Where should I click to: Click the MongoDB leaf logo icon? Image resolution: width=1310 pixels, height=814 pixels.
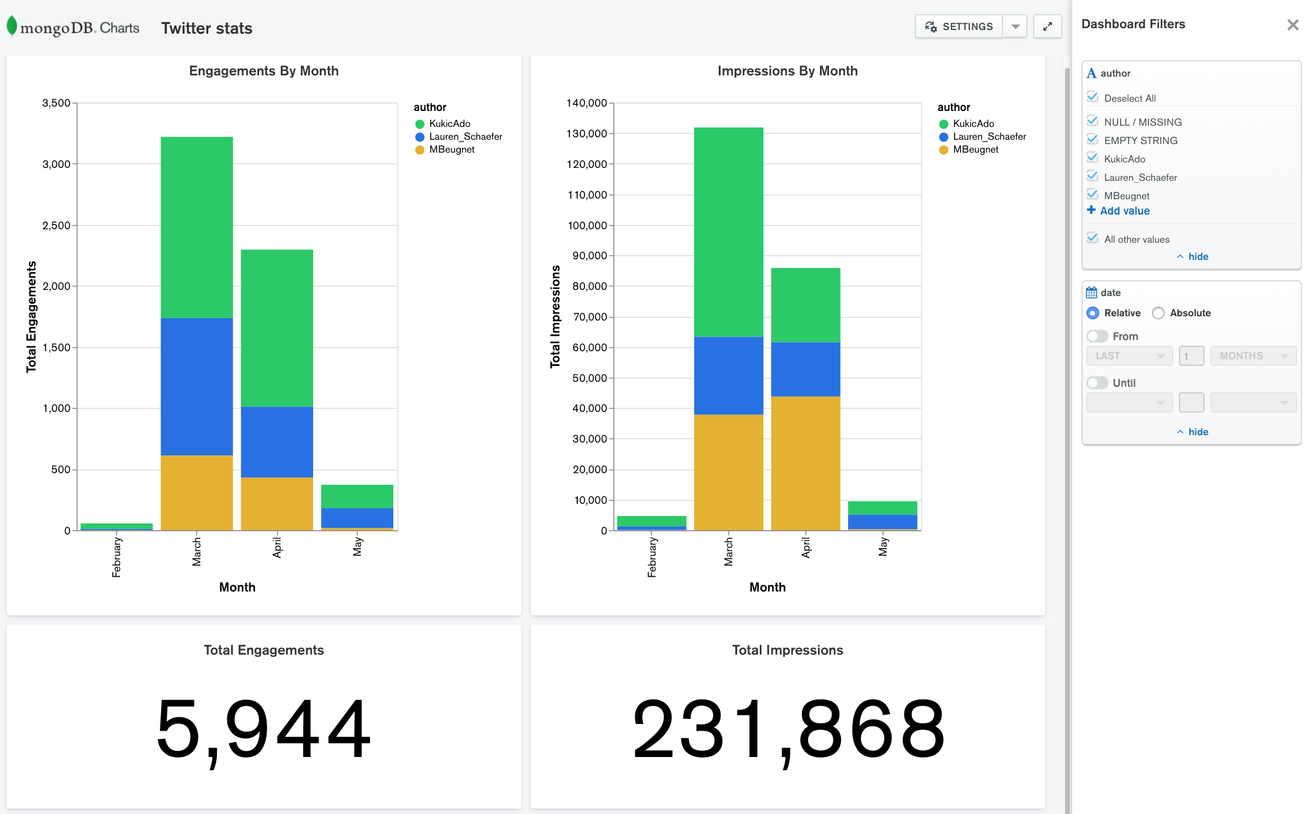tap(12, 26)
